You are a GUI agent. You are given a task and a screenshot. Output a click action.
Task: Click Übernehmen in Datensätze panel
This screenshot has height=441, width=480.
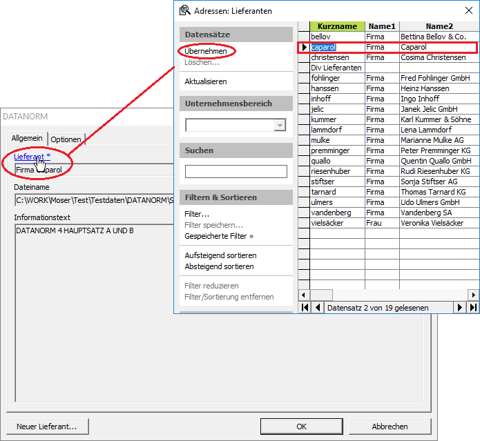pos(206,51)
